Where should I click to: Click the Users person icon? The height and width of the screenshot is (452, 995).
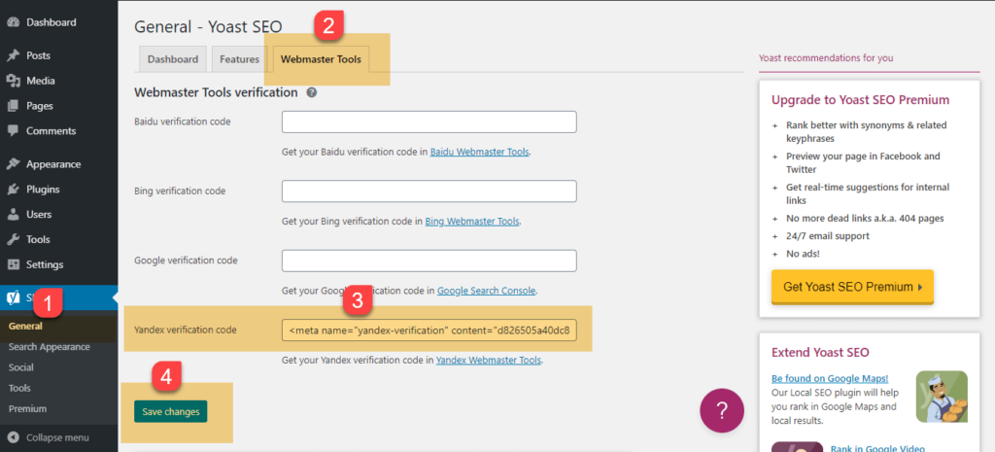tap(13, 215)
